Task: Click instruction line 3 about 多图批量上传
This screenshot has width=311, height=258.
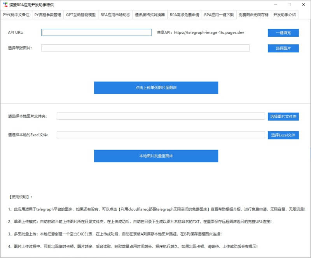Action: (115, 234)
